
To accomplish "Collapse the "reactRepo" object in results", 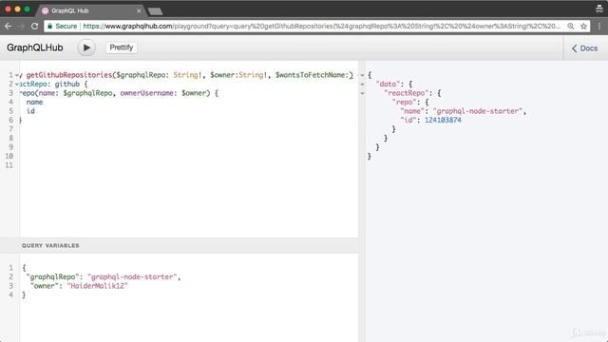I will [362, 93].
